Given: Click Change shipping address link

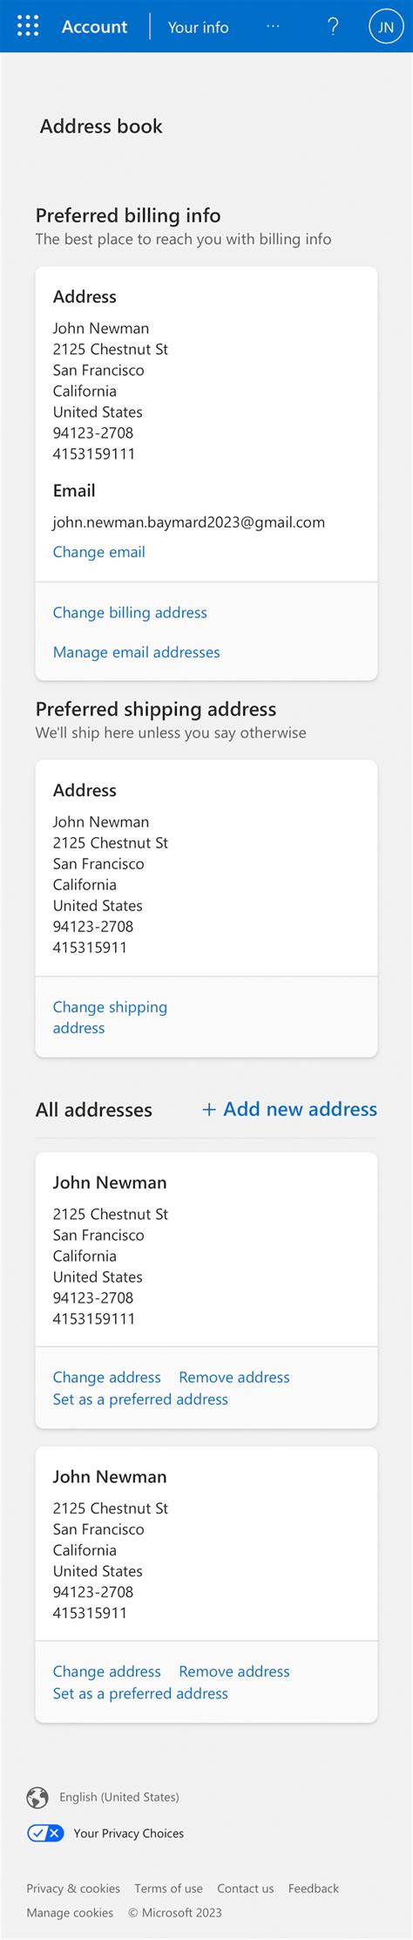Looking at the screenshot, I should pos(110,1018).
